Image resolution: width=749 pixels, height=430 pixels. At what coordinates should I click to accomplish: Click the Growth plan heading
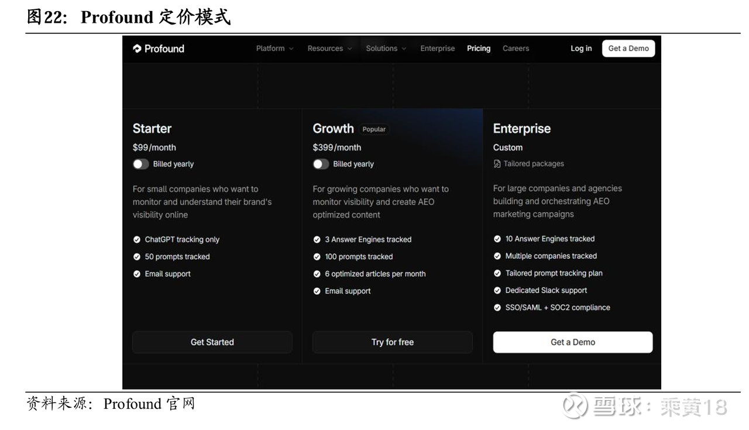[333, 129]
